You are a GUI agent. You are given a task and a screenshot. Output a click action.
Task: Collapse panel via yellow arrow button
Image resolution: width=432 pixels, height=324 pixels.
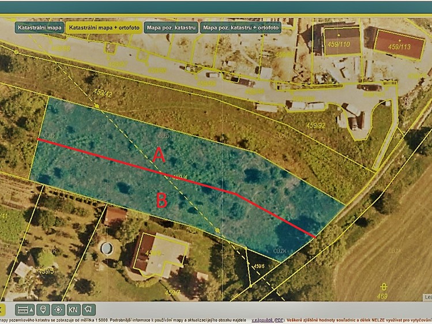click(2, 310)
